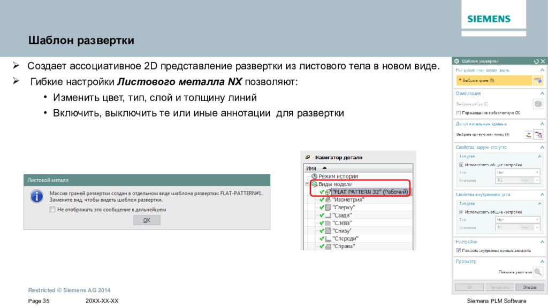Toggle the Показать внутренние кривые элемента checkbox
Image resolution: width=548 pixels, height=308 pixels.
tap(459, 250)
